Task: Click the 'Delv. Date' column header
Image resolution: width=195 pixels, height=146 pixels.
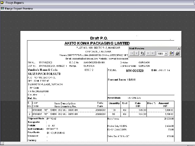Action: [100, 105]
